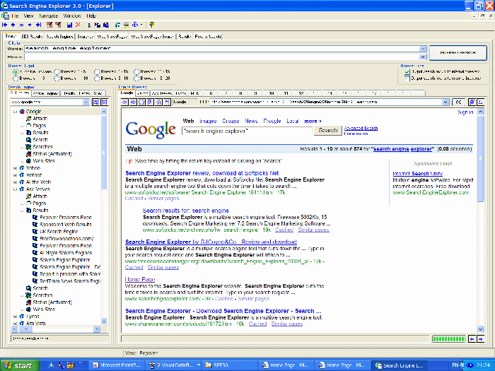Click the yellow help question mark icon

[x=152, y=25]
